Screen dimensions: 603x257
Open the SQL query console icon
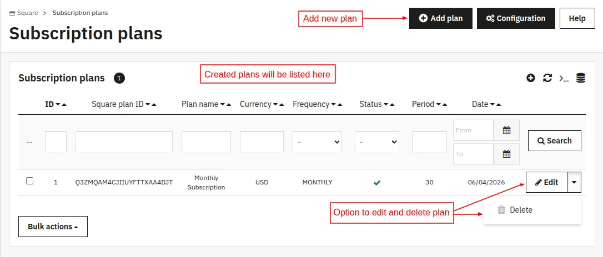pos(564,78)
